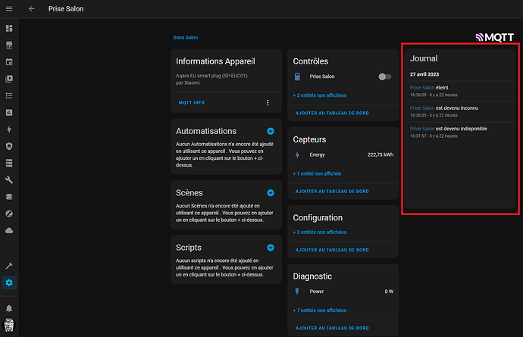Toggle the Prise Salon switch
Image resolution: width=523 pixels, height=337 pixels.
click(x=384, y=77)
